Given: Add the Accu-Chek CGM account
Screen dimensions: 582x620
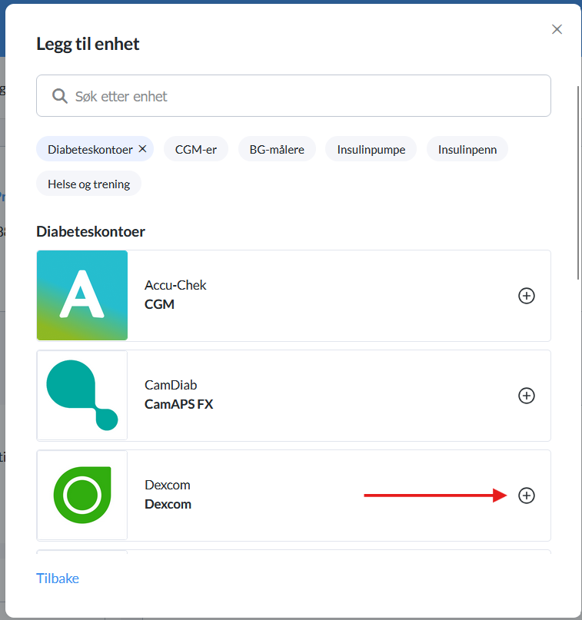Looking at the screenshot, I should tap(526, 296).
